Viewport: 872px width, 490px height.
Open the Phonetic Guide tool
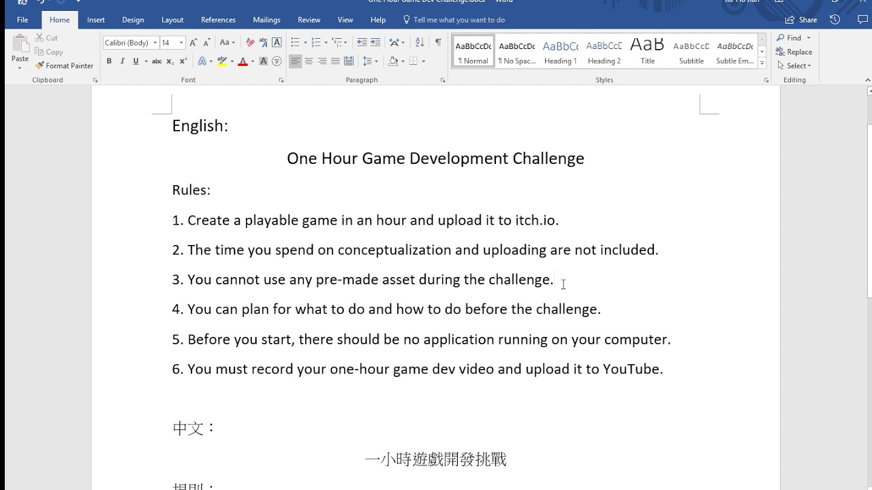[x=264, y=42]
